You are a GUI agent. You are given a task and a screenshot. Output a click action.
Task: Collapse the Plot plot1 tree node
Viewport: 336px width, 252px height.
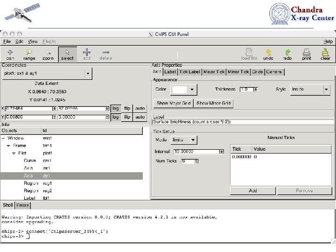coord(14,153)
